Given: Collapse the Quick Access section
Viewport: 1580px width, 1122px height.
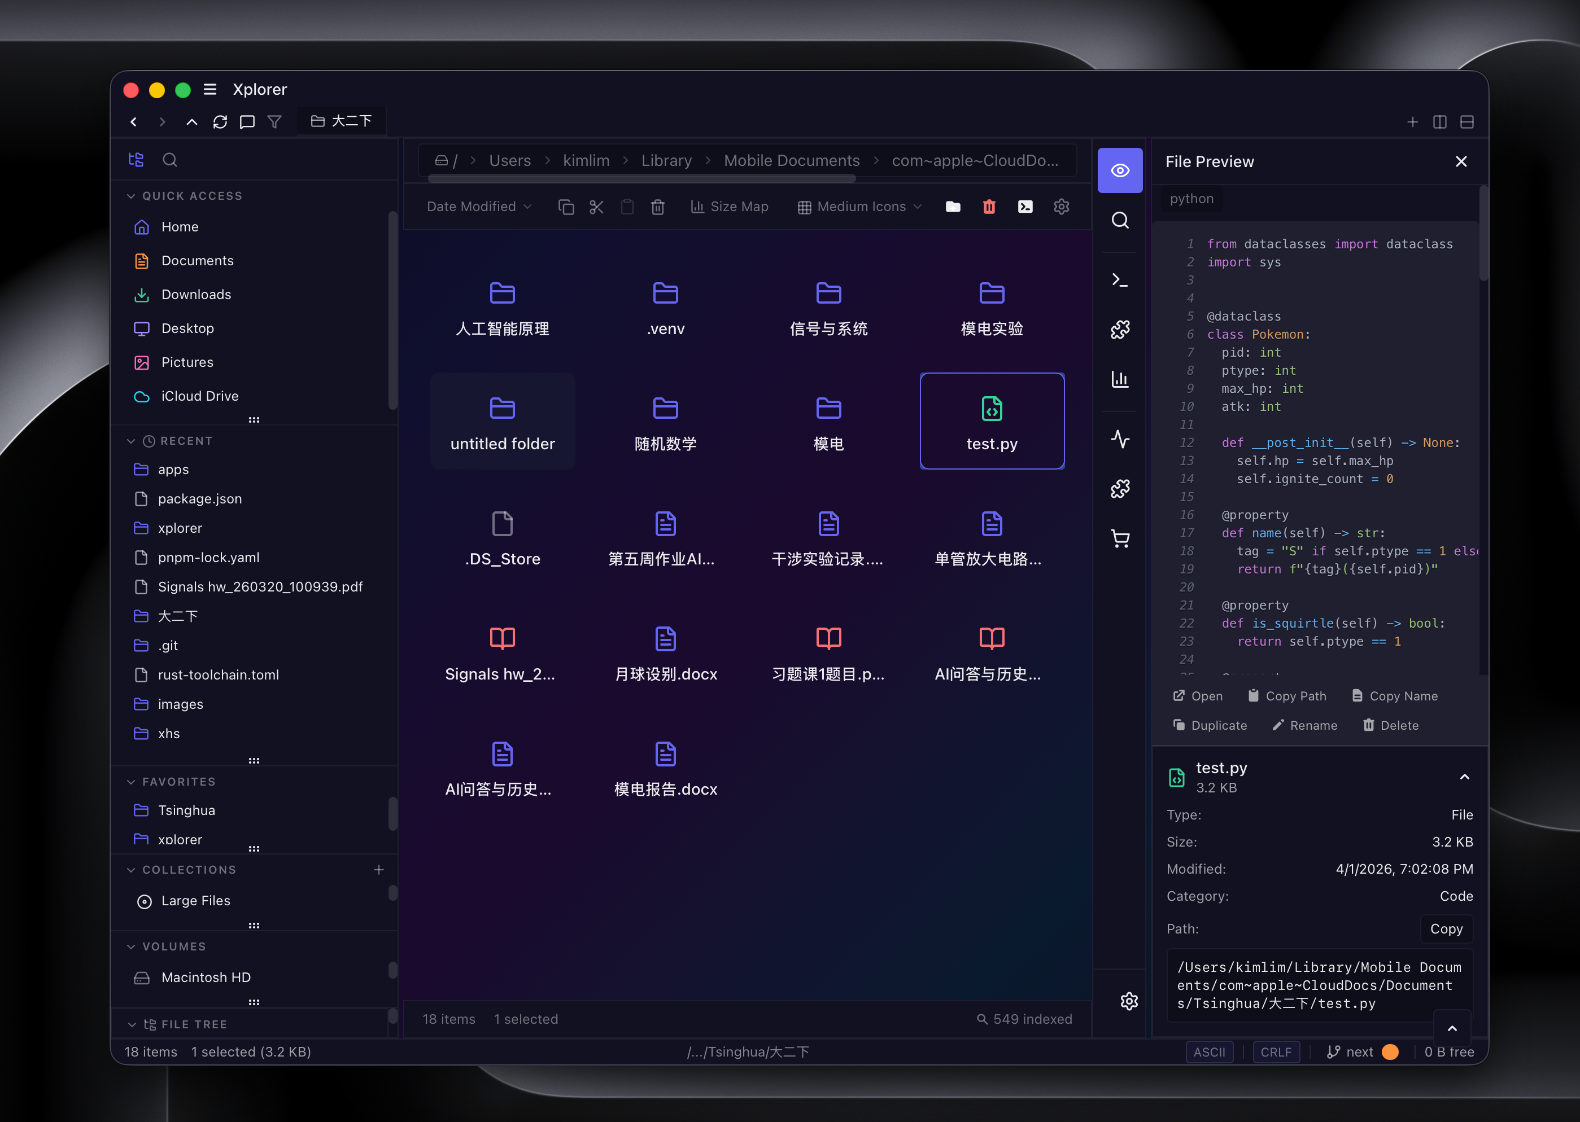Looking at the screenshot, I should click(x=132, y=196).
